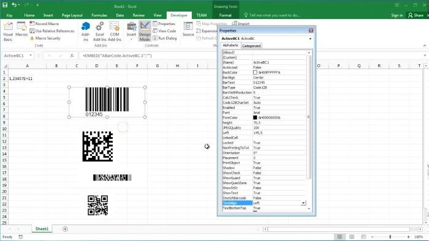Image resolution: width=429 pixels, height=241 pixels.
Task: Switch to the View tab
Action: (x=158, y=15)
